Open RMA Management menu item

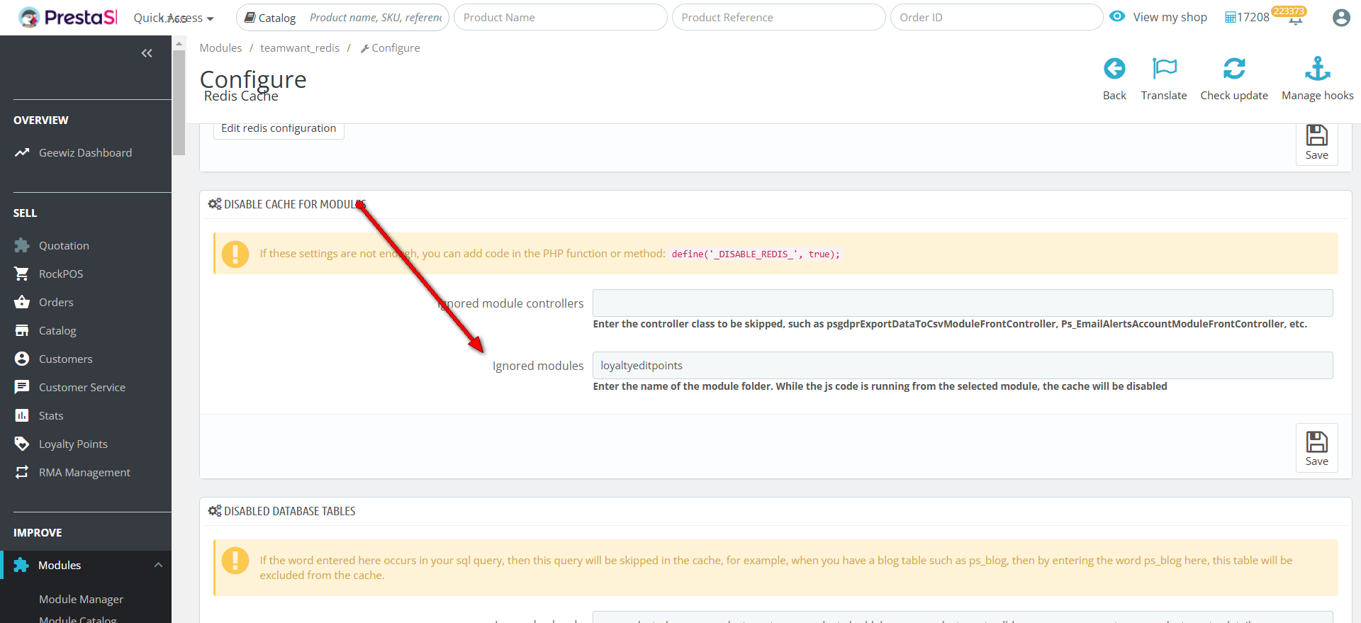click(84, 472)
